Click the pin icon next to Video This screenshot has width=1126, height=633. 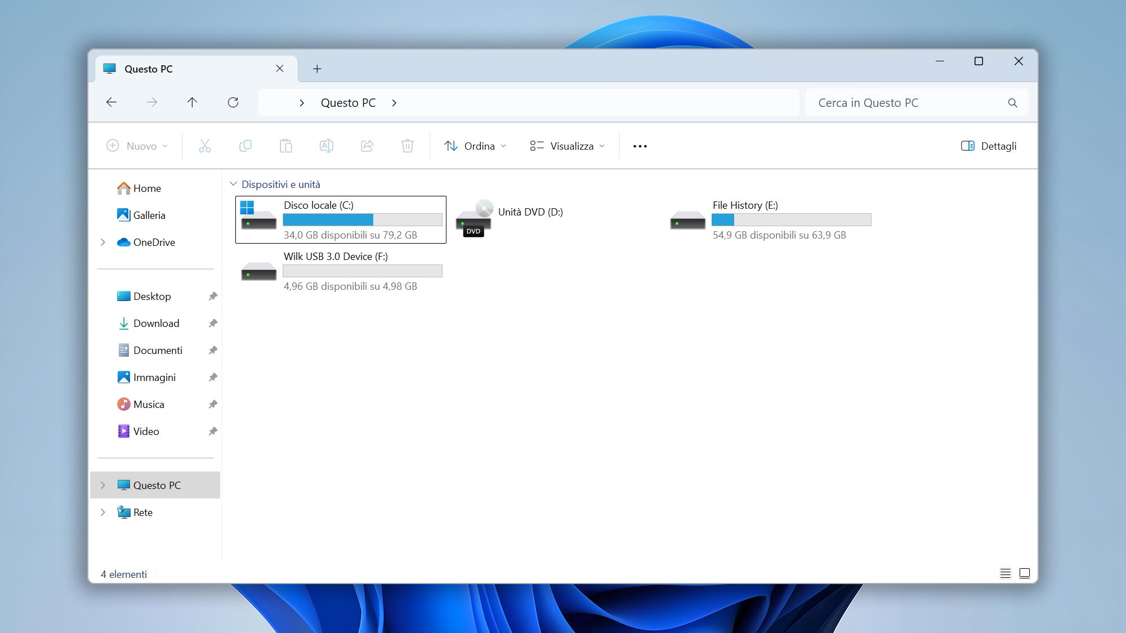213,432
